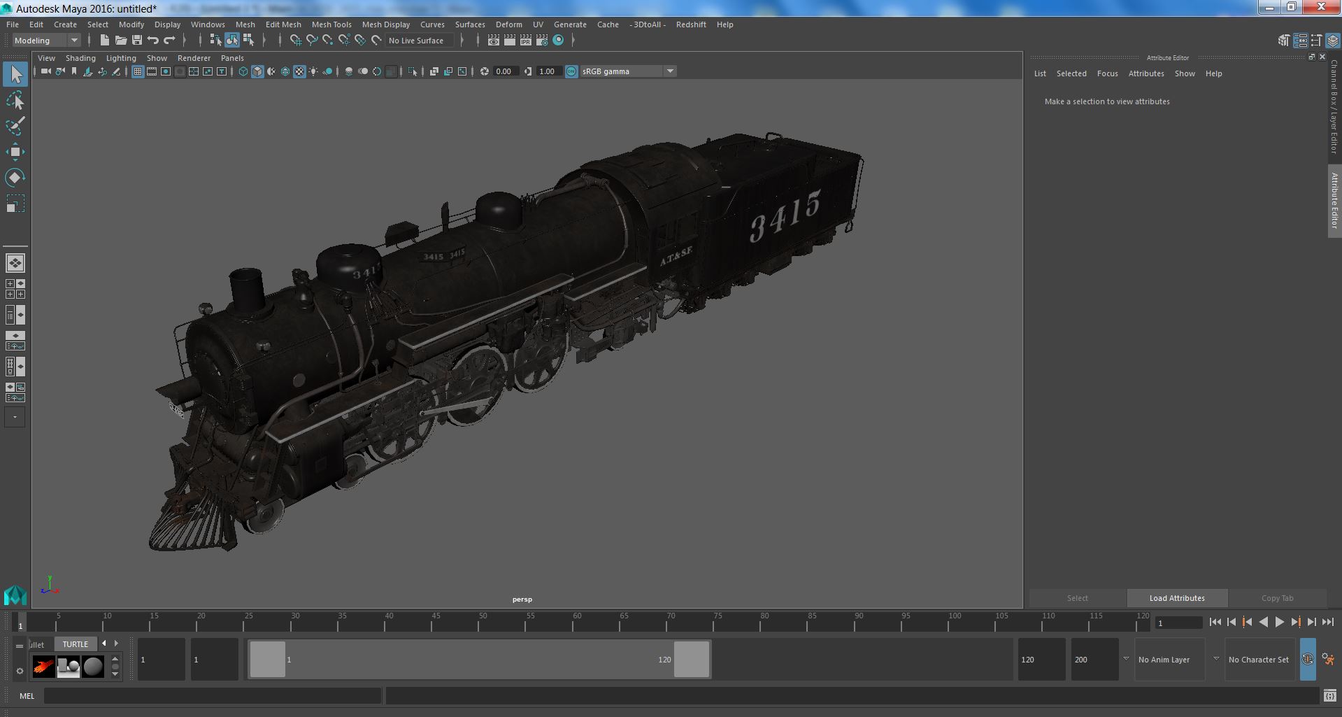
Task: Show previous shelf tab arrow
Action: click(104, 644)
